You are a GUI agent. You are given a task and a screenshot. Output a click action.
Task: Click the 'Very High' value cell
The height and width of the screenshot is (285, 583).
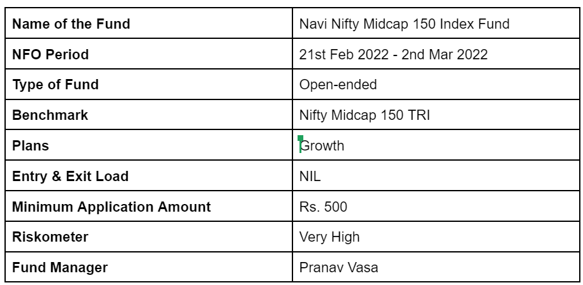[436, 237]
